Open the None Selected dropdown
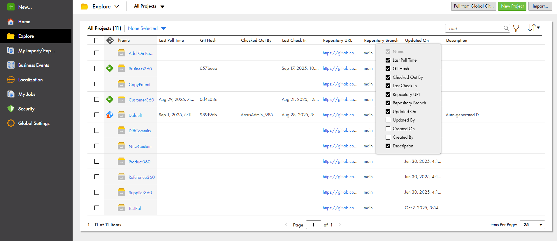557x241 pixels. [147, 28]
